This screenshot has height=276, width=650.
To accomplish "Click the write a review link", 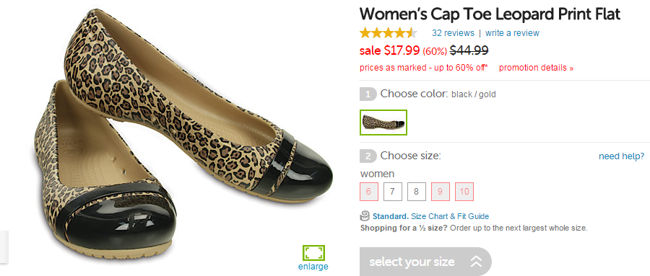I will pos(512,32).
